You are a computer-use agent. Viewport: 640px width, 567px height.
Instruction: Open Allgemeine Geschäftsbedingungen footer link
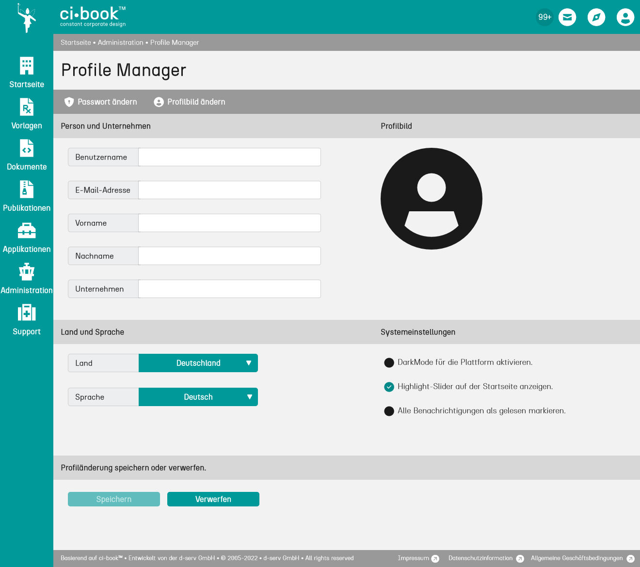[577, 558]
